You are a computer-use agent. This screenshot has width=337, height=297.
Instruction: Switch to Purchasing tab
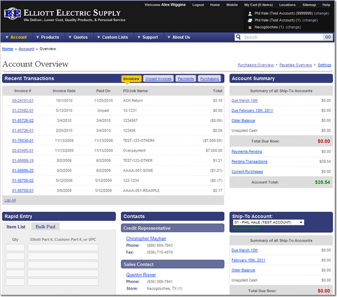(x=209, y=79)
